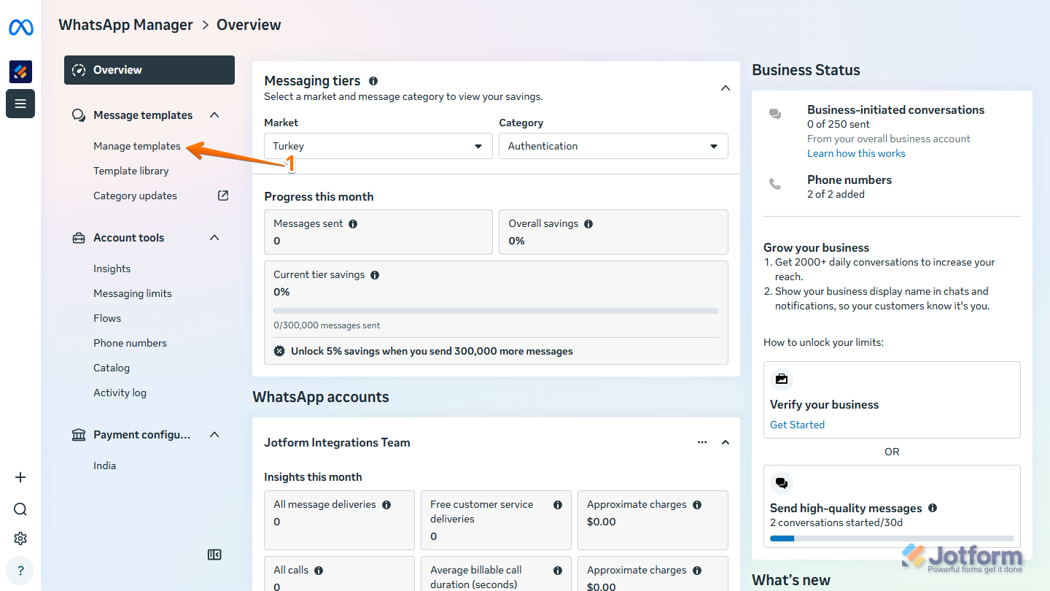Collapse the Message templates section
Screen dimensions: 1050x591
pyautogui.click(x=214, y=115)
